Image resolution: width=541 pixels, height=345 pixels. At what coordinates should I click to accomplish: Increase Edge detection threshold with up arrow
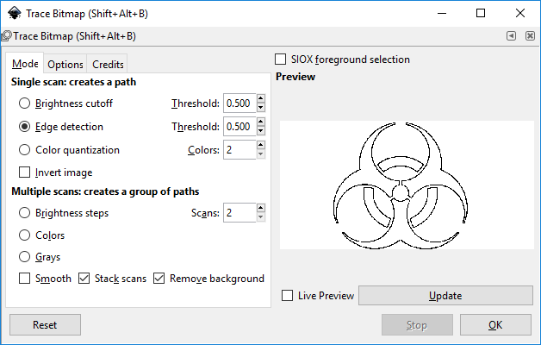[261, 122]
